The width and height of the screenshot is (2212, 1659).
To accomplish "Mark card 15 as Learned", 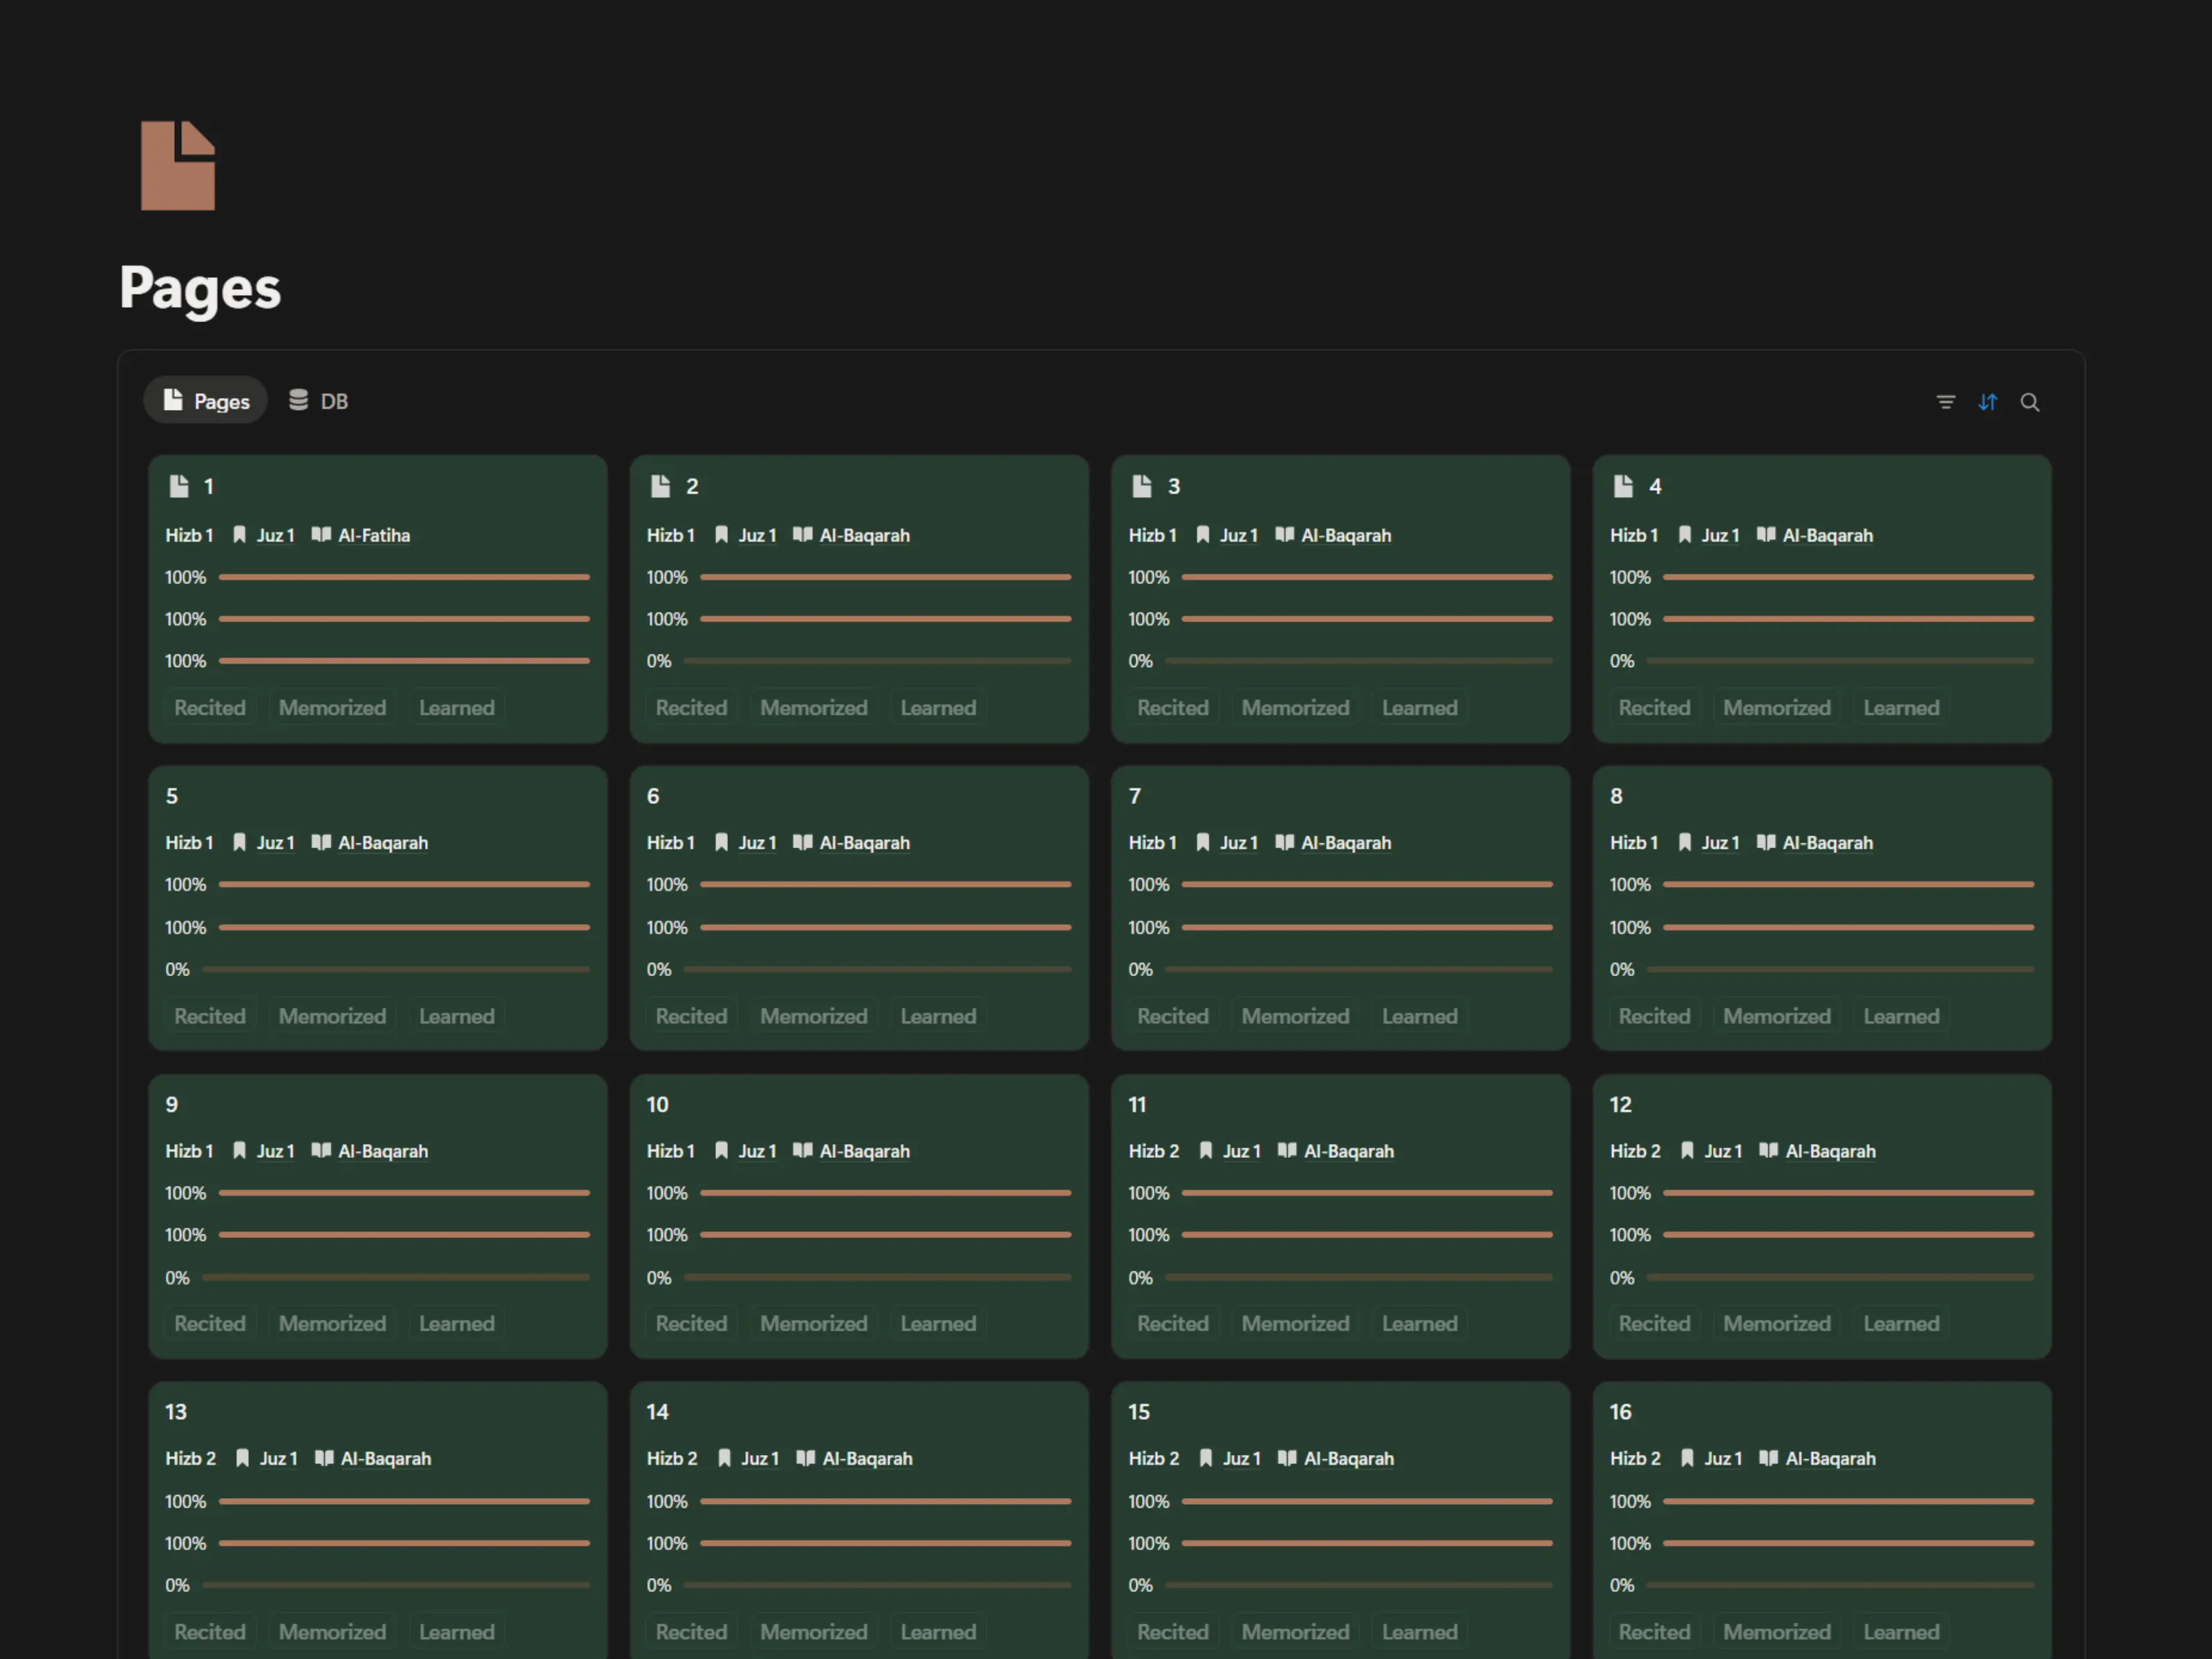I will [x=1420, y=1632].
